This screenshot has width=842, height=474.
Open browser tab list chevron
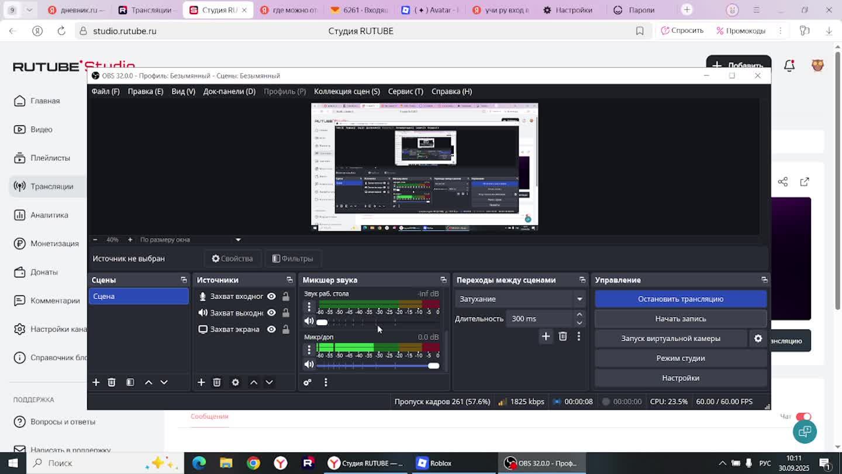click(29, 10)
